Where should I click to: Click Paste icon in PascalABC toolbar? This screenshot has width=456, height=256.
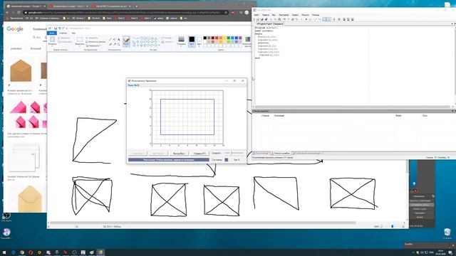279,19
